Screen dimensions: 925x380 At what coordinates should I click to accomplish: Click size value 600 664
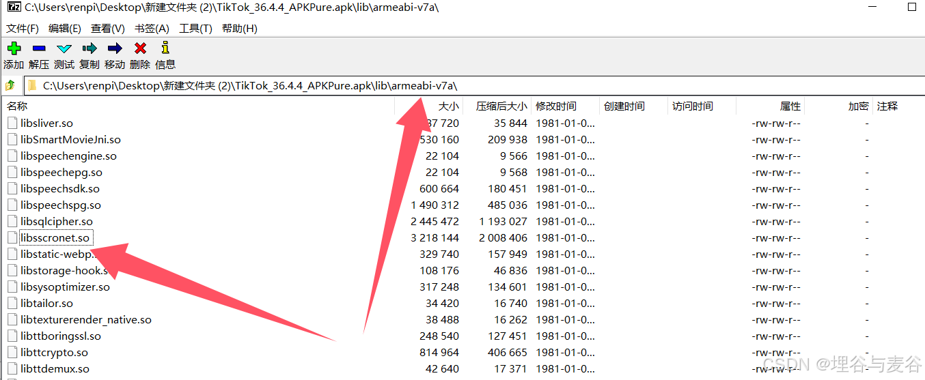[x=439, y=189]
